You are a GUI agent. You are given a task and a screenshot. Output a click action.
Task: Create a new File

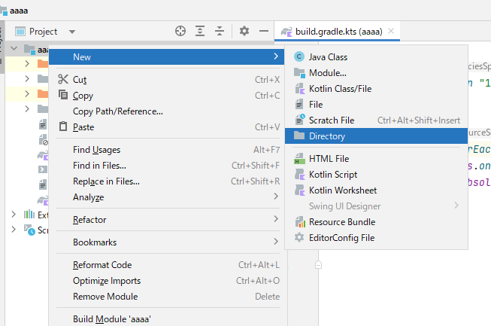[x=377, y=105]
